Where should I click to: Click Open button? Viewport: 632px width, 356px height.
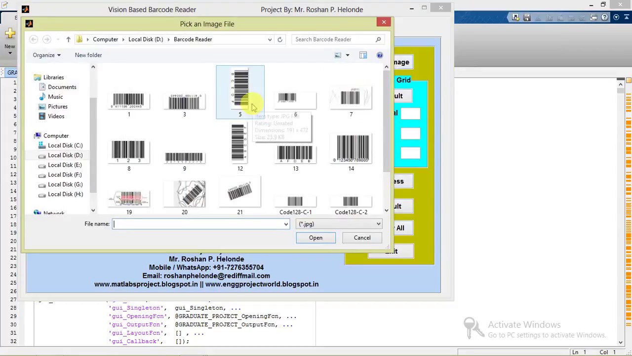(316, 238)
